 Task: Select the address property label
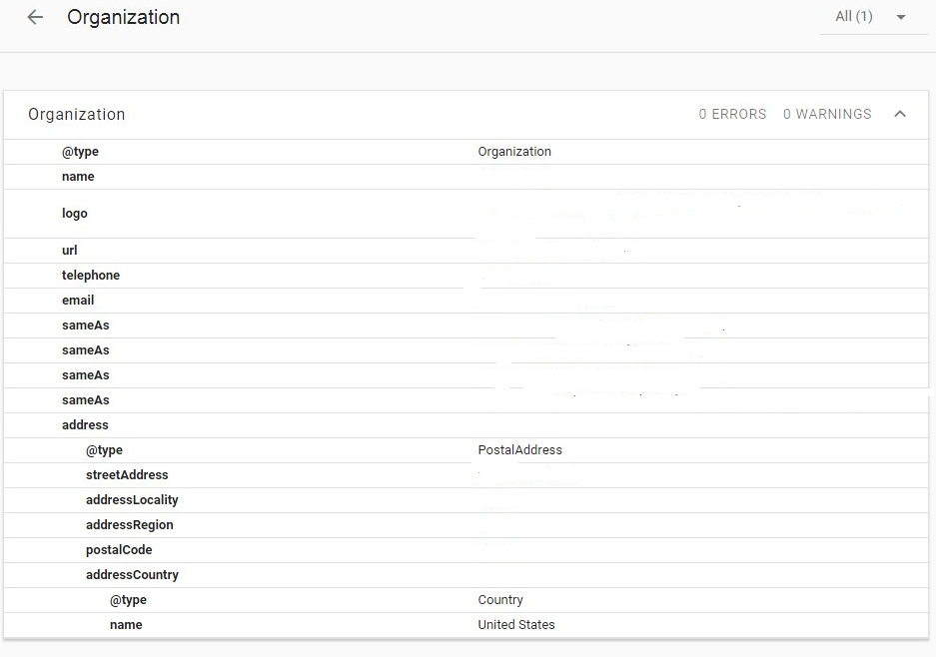(x=85, y=425)
